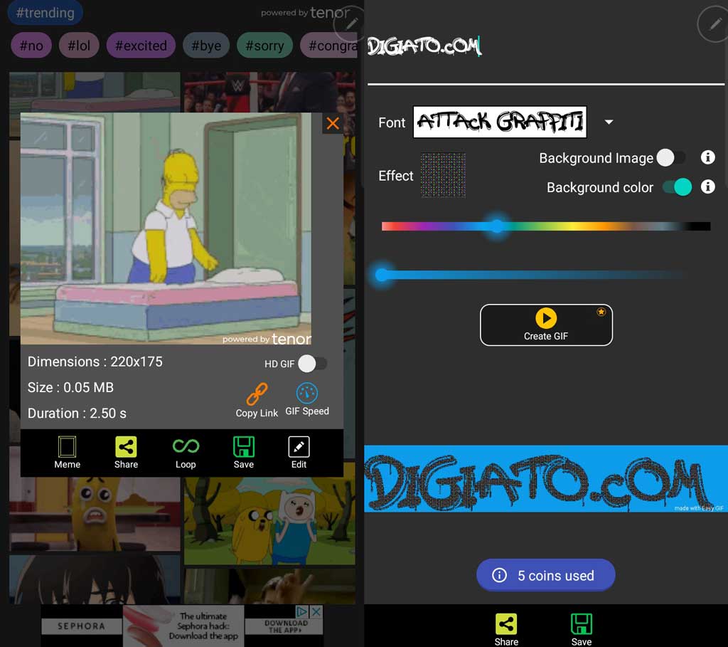Select the #excited tag
The image size is (728, 647).
[x=141, y=46]
